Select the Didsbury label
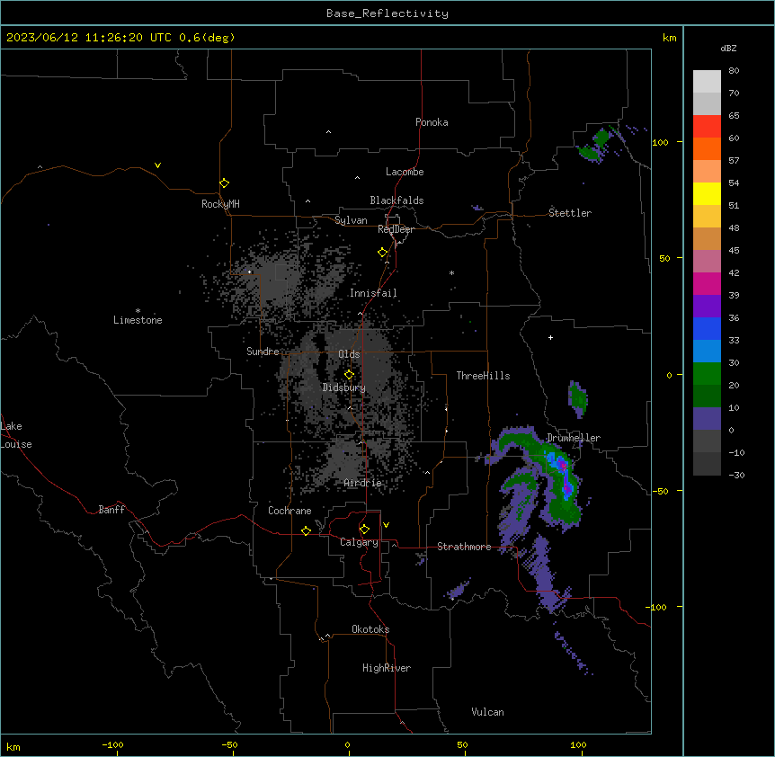Screen dimensions: 775x757 pos(343,387)
